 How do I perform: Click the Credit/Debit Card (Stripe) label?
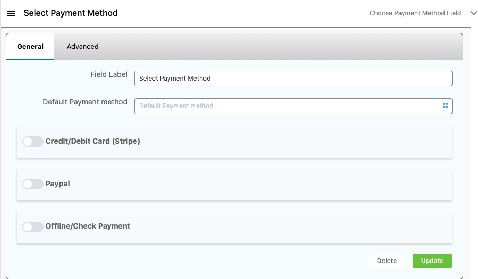[x=93, y=142]
